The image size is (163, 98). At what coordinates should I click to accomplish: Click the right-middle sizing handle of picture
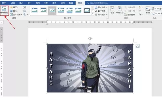coord(133,68)
